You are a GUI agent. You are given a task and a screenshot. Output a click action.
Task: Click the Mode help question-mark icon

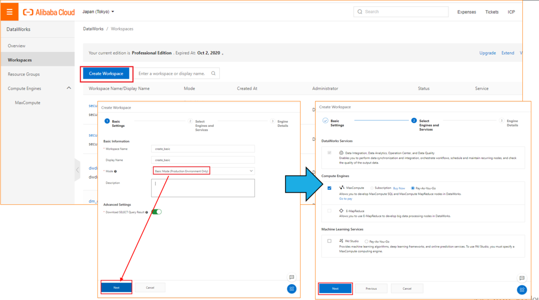click(x=115, y=171)
